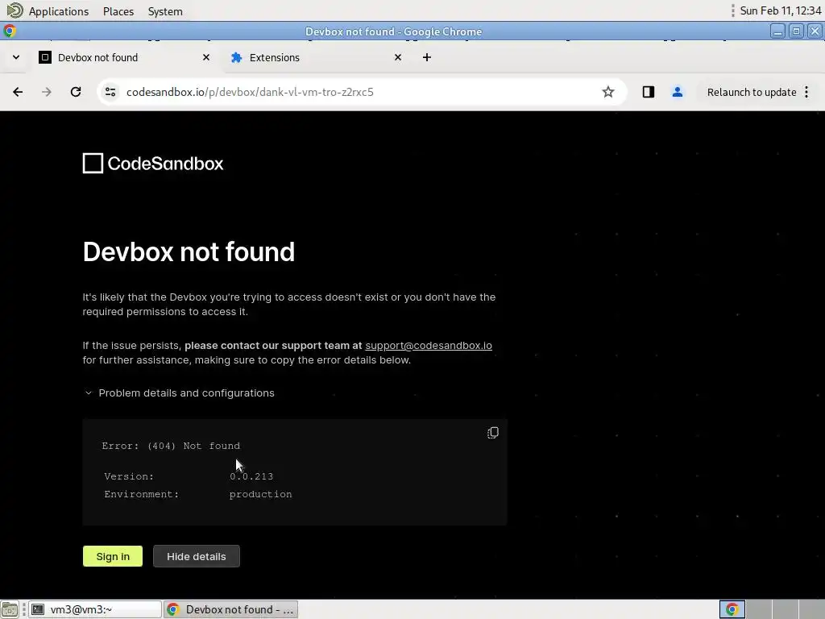Click the Chrome window title bar icon
Viewport: 825px width, 619px height.
click(9, 31)
